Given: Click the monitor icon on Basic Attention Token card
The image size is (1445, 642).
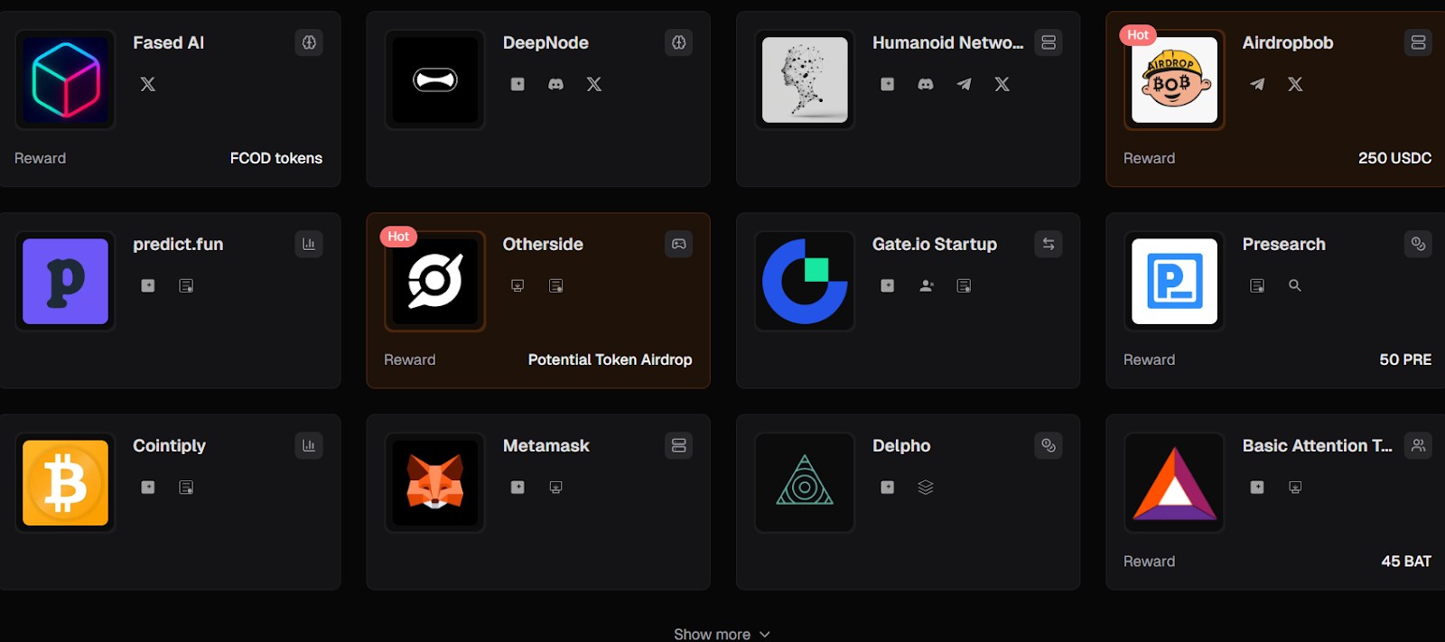Looking at the screenshot, I should point(1295,487).
